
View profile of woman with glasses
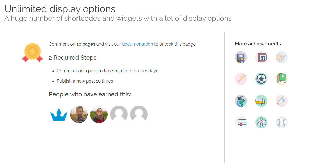coord(99,115)
